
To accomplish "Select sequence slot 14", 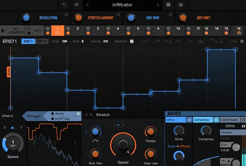I will coord(217,31).
